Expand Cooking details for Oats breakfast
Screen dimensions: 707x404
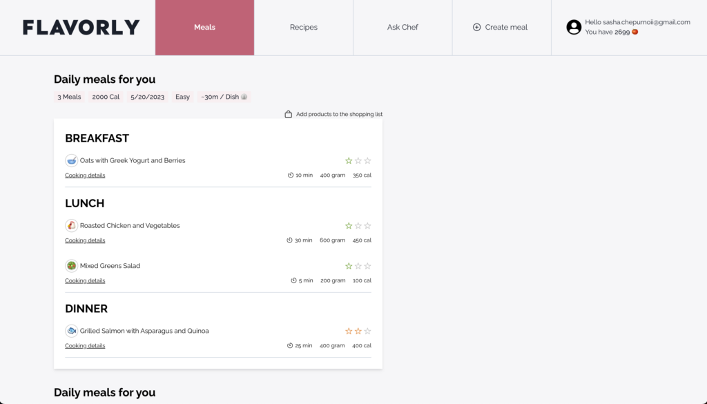(x=85, y=175)
